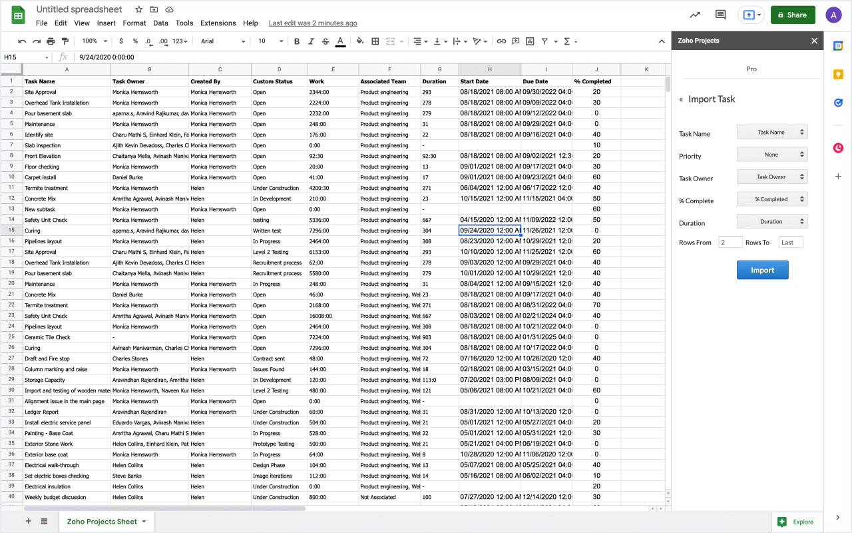This screenshot has height=533, width=852.
Task: Click the Move to folder icon
Action: [x=154, y=9]
